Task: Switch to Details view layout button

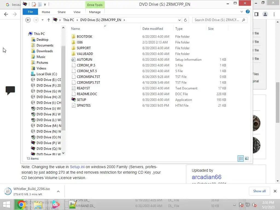Action: click(x=241, y=158)
